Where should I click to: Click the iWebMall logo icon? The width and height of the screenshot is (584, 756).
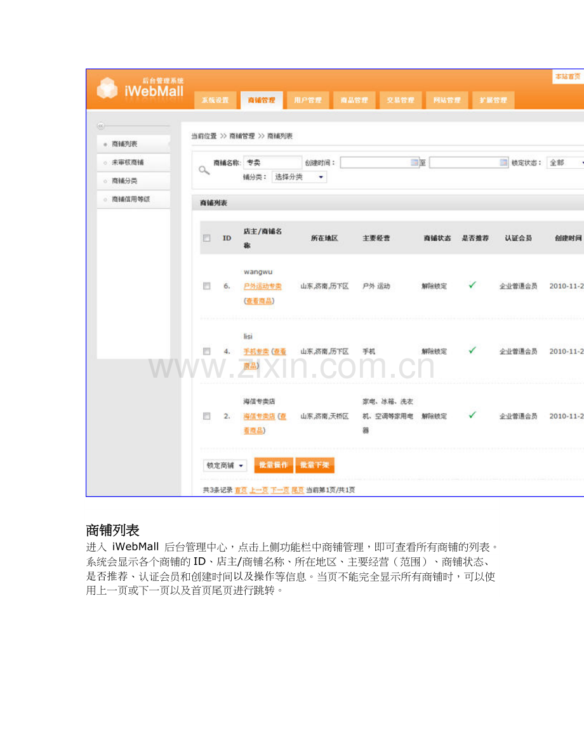[108, 86]
